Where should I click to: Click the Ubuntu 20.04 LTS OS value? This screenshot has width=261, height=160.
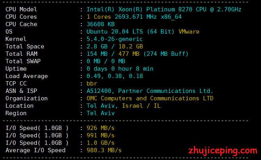(x=131, y=32)
